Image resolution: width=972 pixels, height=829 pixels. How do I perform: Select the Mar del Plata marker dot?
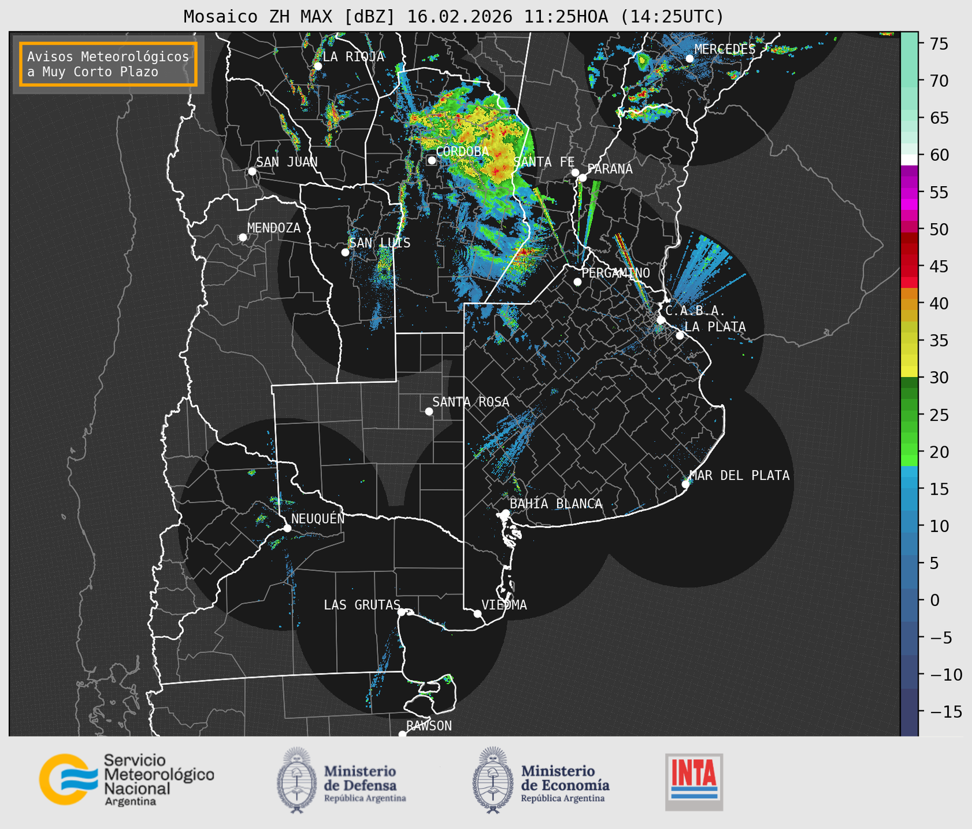(686, 484)
